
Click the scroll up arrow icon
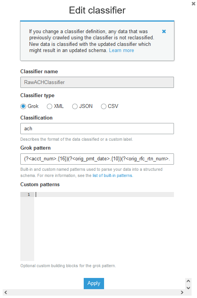[x=188, y=281]
